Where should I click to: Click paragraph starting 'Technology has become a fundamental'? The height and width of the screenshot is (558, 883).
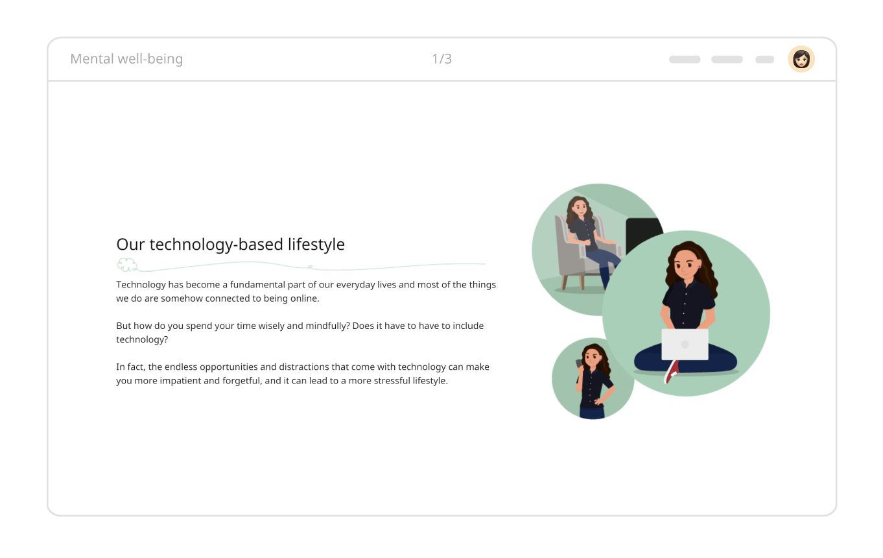click(306, 291)
